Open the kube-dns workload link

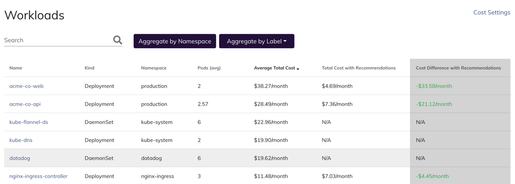click(21, 140)
